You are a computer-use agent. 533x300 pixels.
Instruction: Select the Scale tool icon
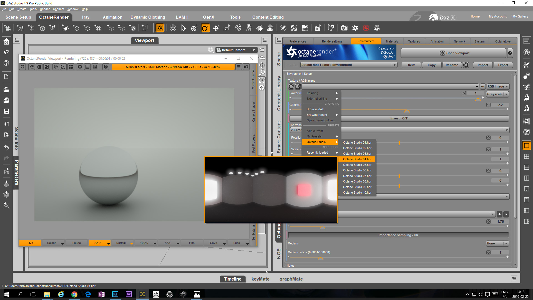click(x=227, y=28)
